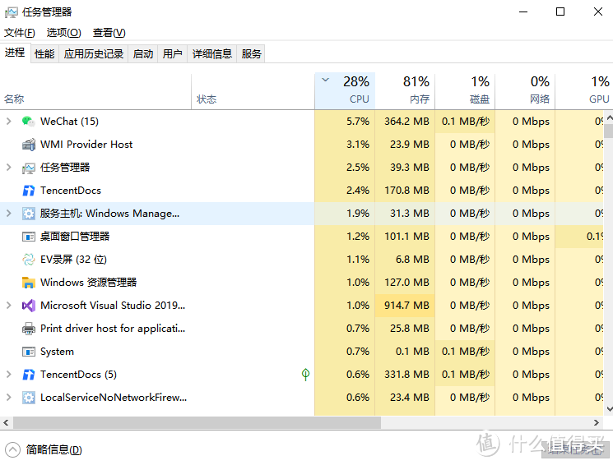This screenshot has height=465, width=613.
Task: Maximize the Task Manager window
Action: pyautogui.click(x=560, y=12)
